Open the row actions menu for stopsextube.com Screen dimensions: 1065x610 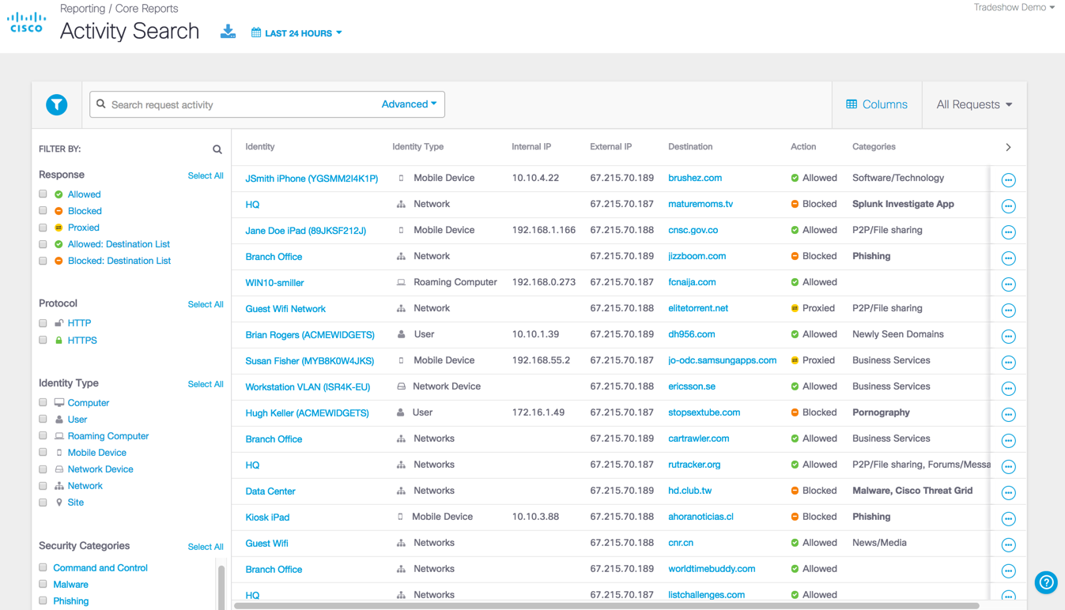[1008, 415]
